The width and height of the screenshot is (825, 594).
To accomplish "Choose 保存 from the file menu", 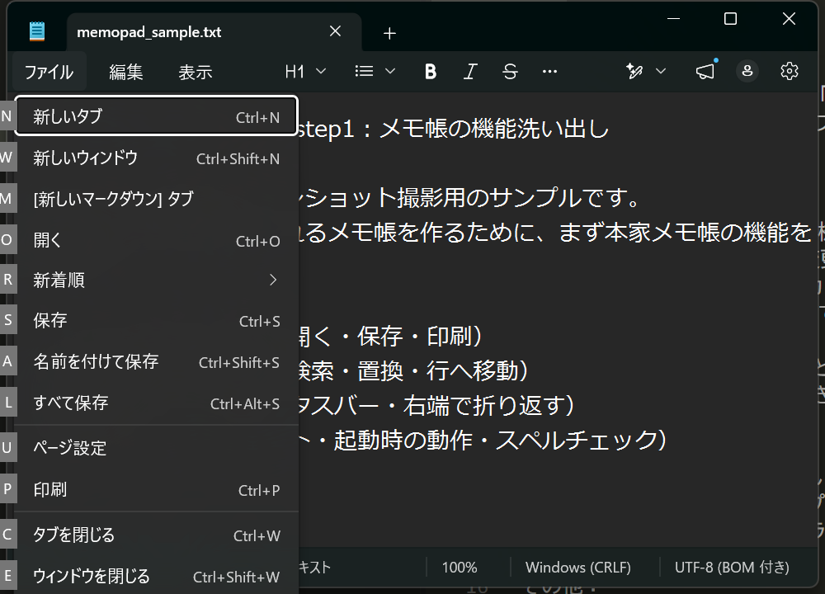I will 157,320.
